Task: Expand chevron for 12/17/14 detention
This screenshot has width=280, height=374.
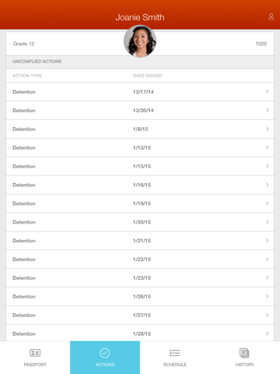Action: click(x=268, y=92)
